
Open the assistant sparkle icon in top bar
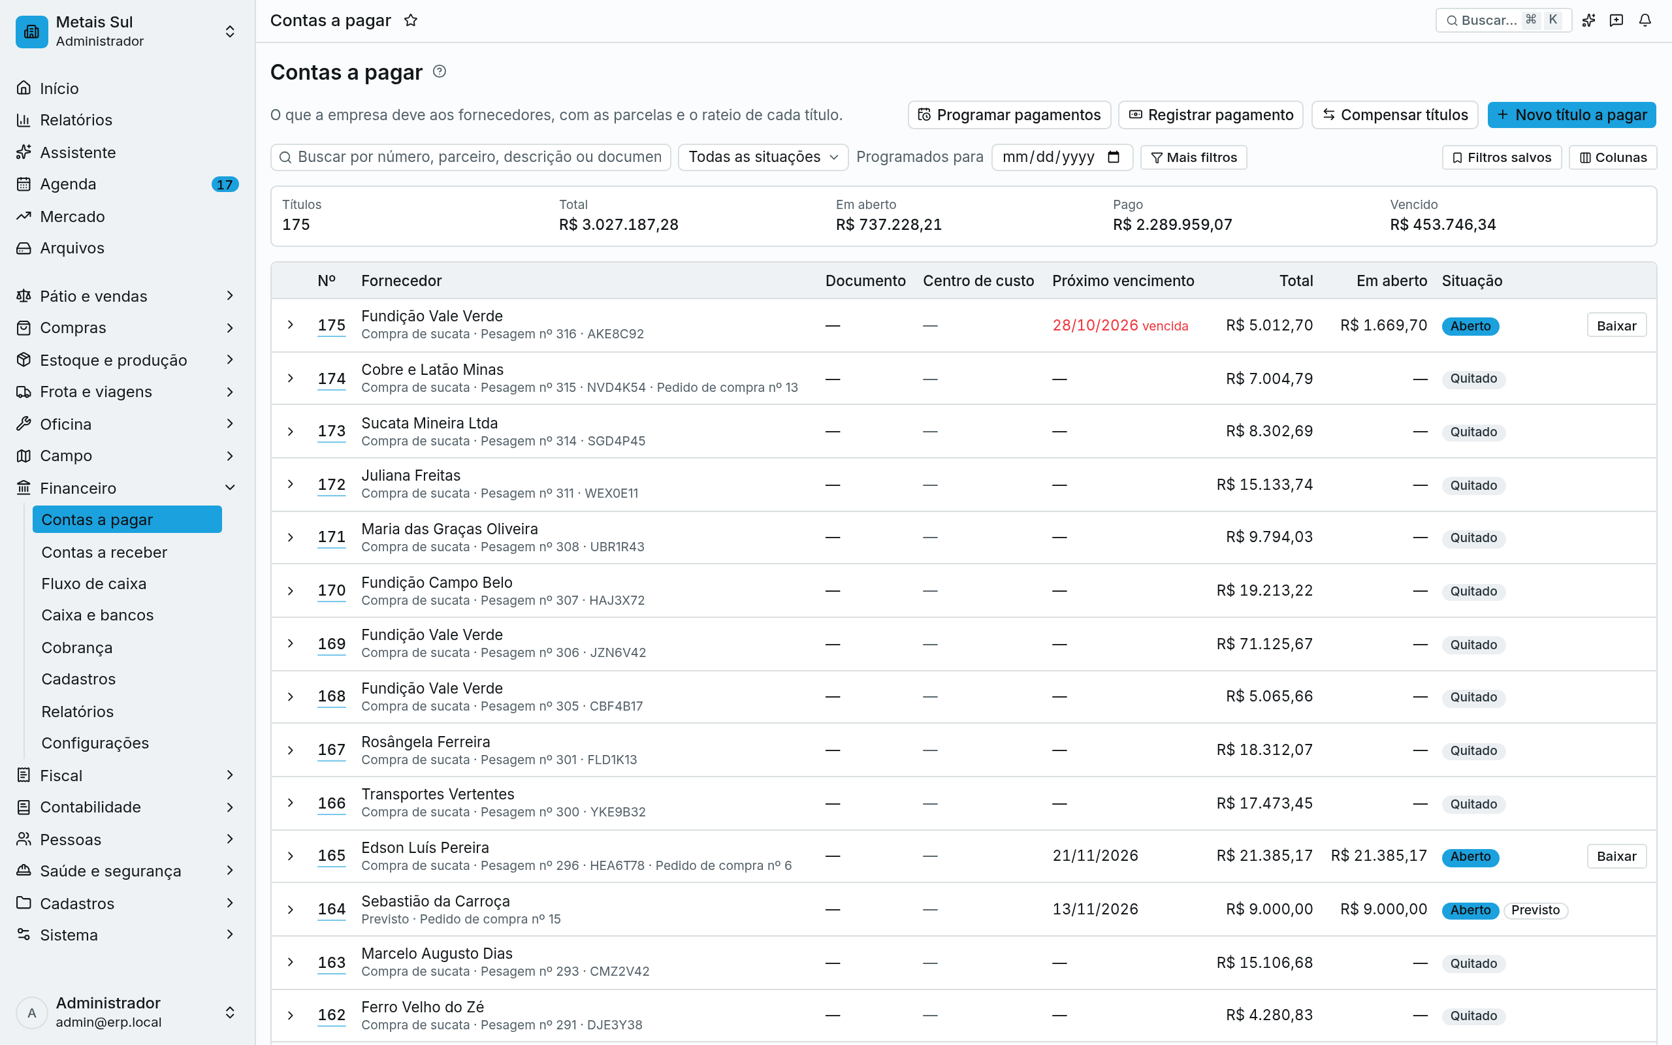point(1588,20)
